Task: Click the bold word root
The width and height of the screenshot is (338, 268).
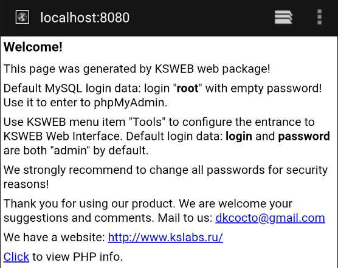Action: (x=187, y=88)
